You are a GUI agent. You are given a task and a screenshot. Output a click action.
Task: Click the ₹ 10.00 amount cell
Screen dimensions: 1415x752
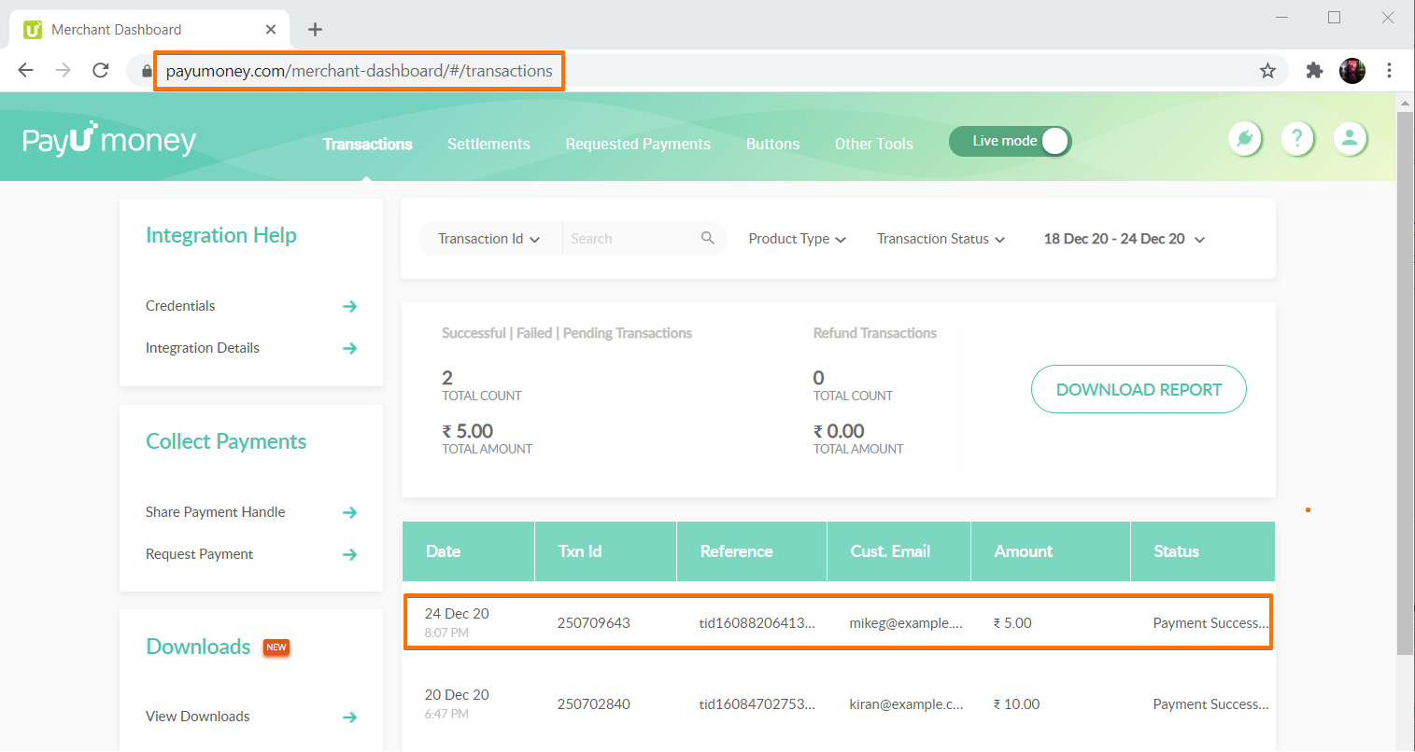pyautogui.click(x=1016, y=704)
